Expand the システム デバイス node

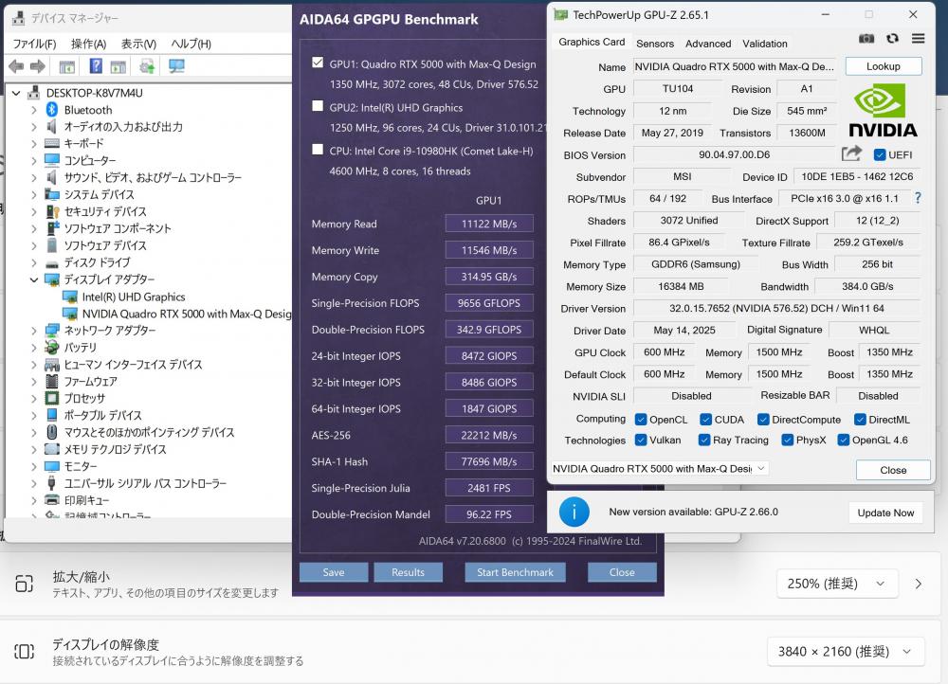point(34,194)
